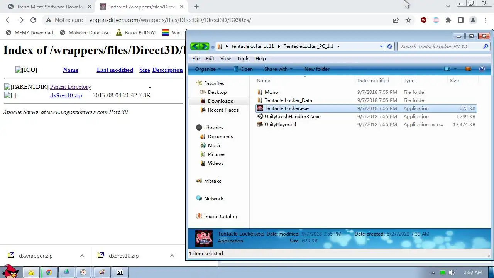
Task: Open the uBlock Origin extension
Action: 424,20
